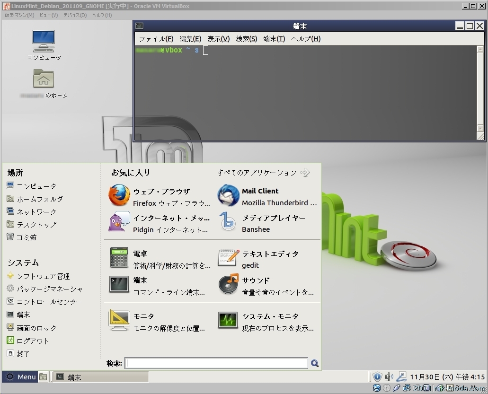Screen dimensions: 488x394
Task: Click the volume speaker tray icon
Action: tap(389, 377)
